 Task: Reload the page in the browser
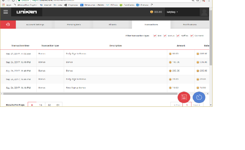pyautogui.click(x=13, y=1)
